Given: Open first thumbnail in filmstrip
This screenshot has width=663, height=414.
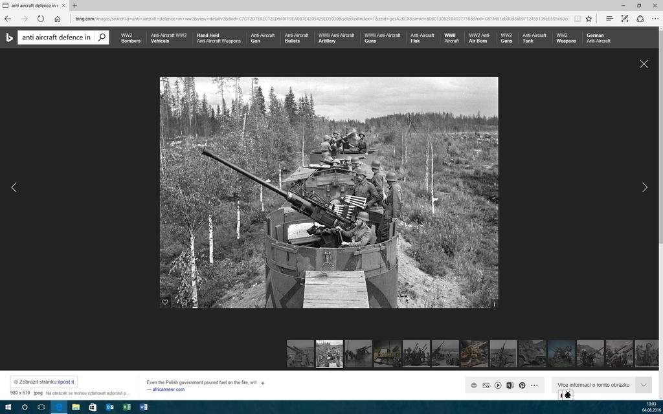Looking at the screenshot, I should (300, 354).
